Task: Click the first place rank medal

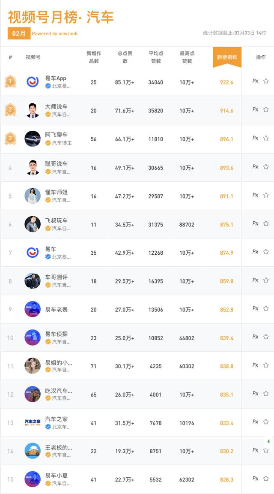Action: click(x=10, y=81)
